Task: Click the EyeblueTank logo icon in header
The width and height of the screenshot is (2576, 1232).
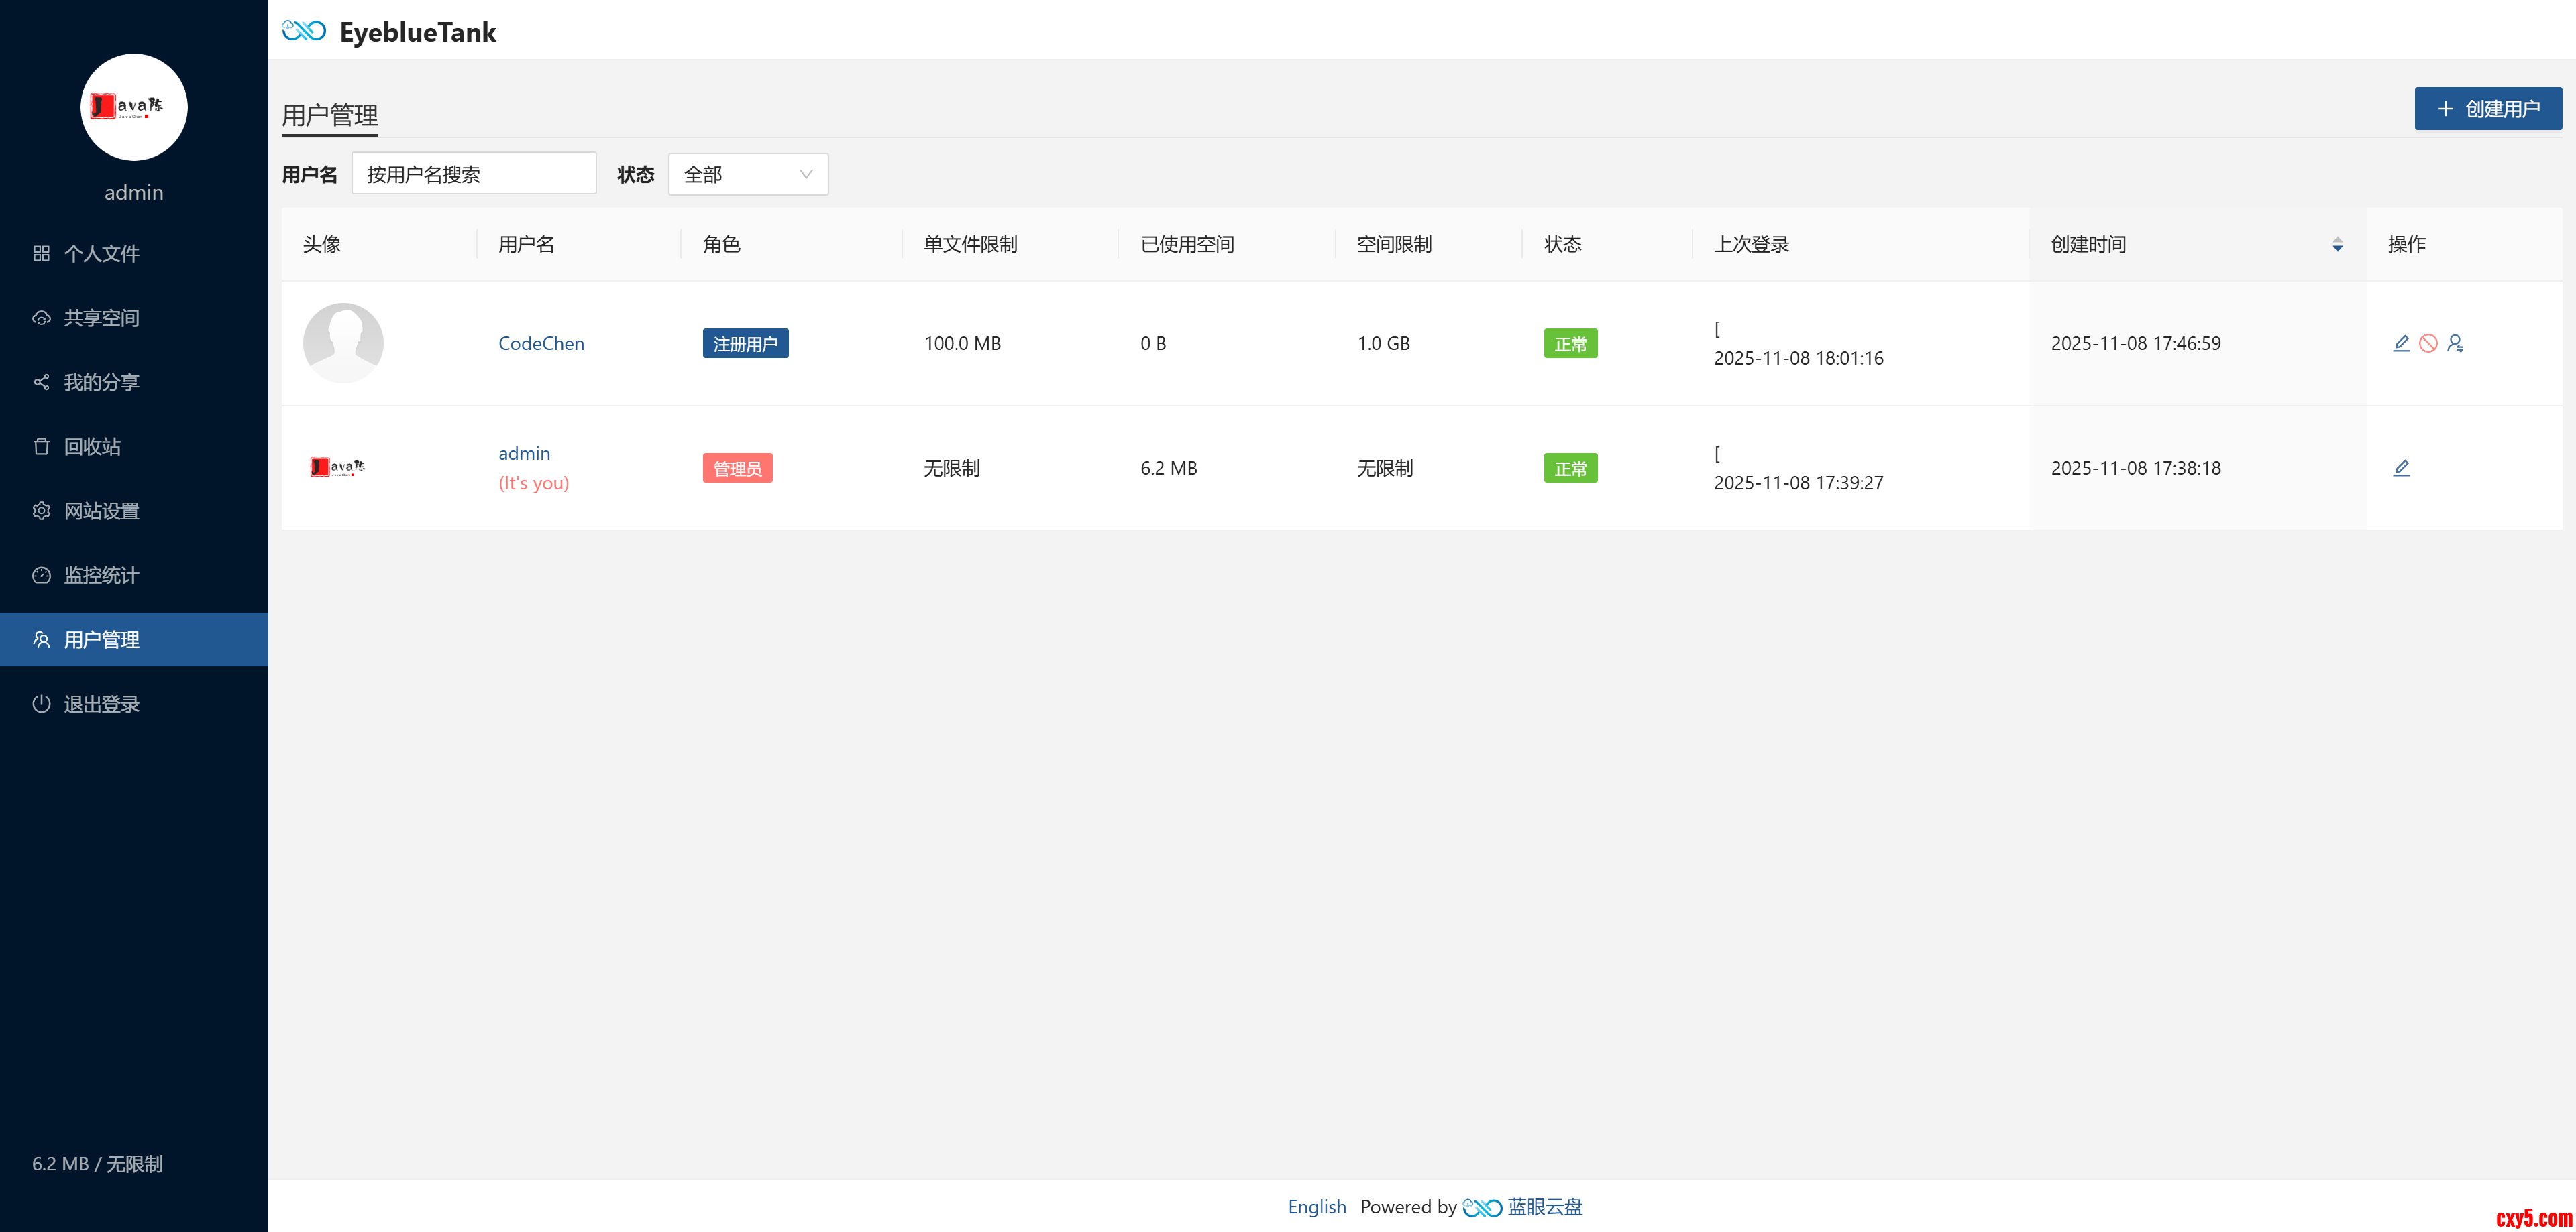Action: point(303,31)
